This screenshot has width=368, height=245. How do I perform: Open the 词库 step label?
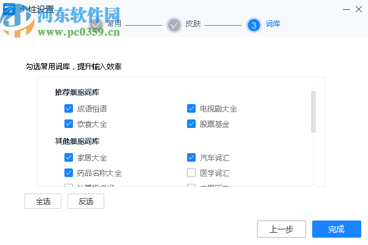pos(273,24)
